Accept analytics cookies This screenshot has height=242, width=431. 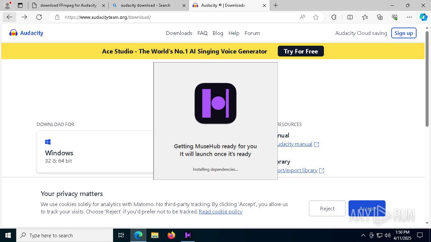tap(367, 208)
